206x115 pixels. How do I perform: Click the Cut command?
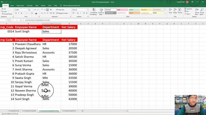tap(4, 9)
